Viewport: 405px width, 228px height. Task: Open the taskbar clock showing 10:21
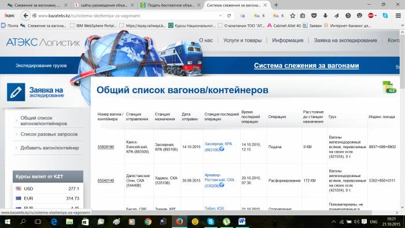392,222
